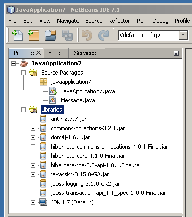The height and width of the screenshot is (217, 192).
Task: Open the Edit menu
Action: point(28,21)
